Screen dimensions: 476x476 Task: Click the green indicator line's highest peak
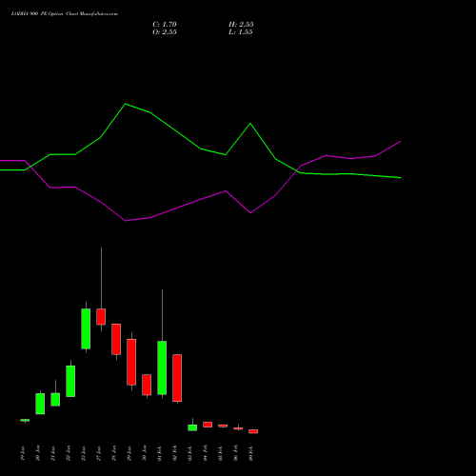[x=126, y=104]
